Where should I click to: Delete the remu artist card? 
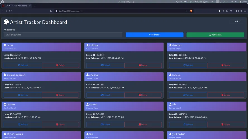click(61, 65)
